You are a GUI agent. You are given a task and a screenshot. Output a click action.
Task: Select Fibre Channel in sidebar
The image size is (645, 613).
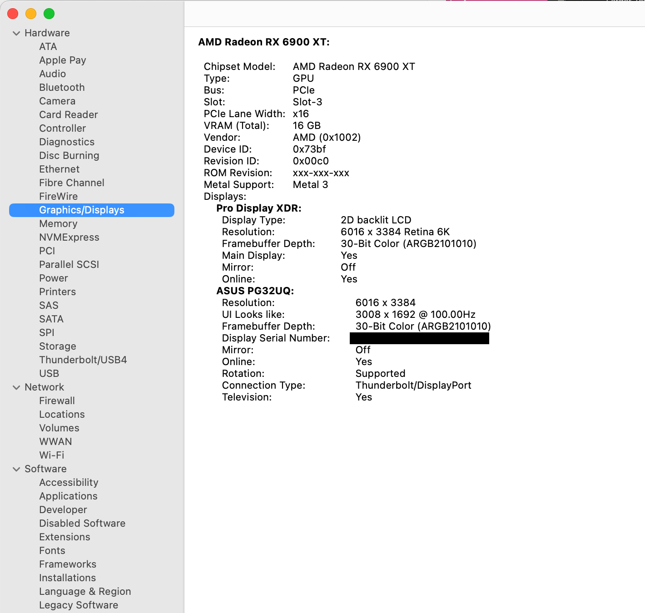pyautogui.click(x=72, y=183)
